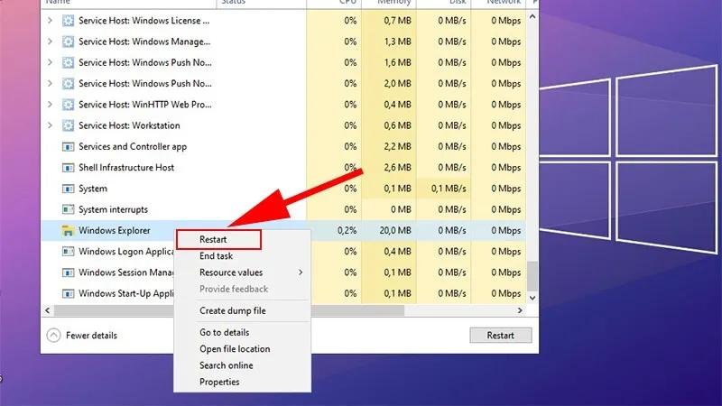This screenshot has width=722, height=406.
Task: Click the Service Host: WinHTTP Web Pro gear icon
Action: (69, 105)
